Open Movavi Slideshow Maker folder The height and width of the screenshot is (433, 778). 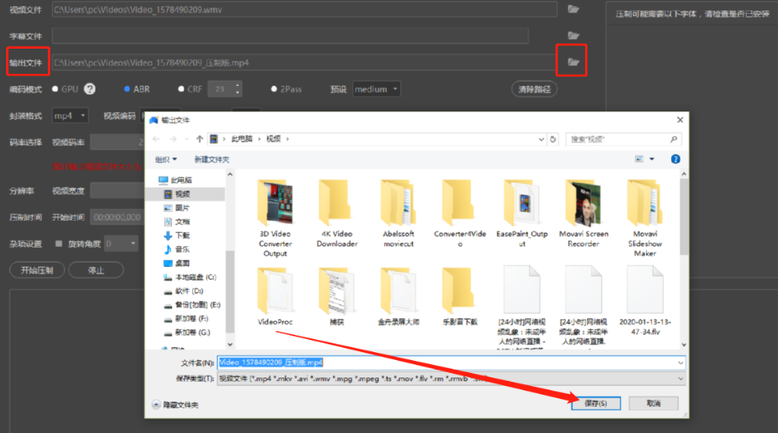[x=645, y=218]
